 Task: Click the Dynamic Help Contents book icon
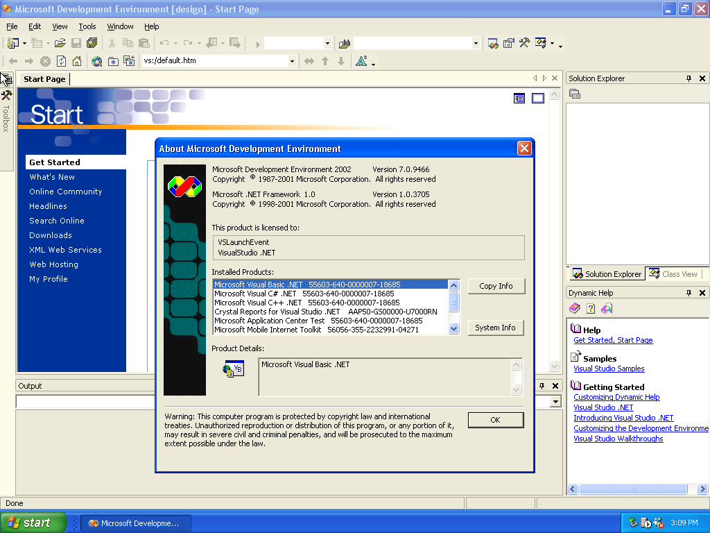(x=575, y=309)
